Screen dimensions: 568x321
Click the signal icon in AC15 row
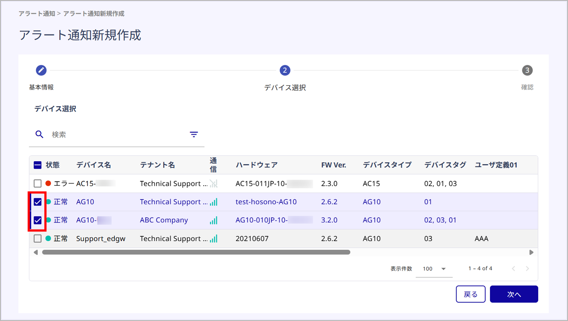tap(214, 184)
